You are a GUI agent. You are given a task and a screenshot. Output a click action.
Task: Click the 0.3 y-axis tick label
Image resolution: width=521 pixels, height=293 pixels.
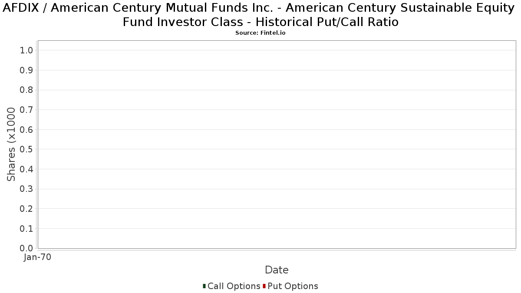pyautogui.click(x=26, y=189)
